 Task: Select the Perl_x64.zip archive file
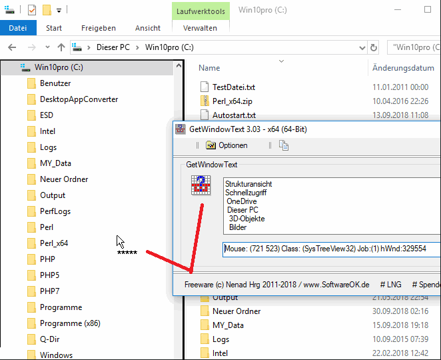[232, 101]
